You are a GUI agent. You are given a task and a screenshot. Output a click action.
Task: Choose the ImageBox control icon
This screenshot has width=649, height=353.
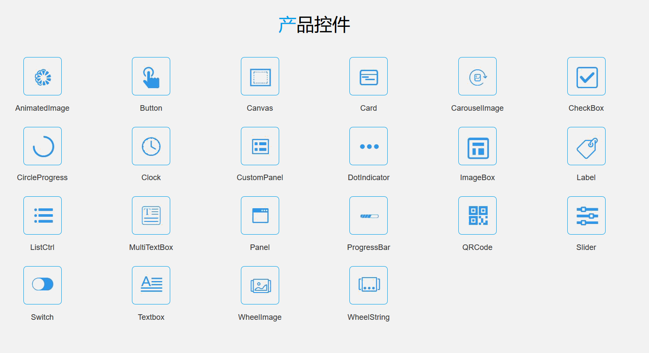pyautogui.click(x=477, y=146)
